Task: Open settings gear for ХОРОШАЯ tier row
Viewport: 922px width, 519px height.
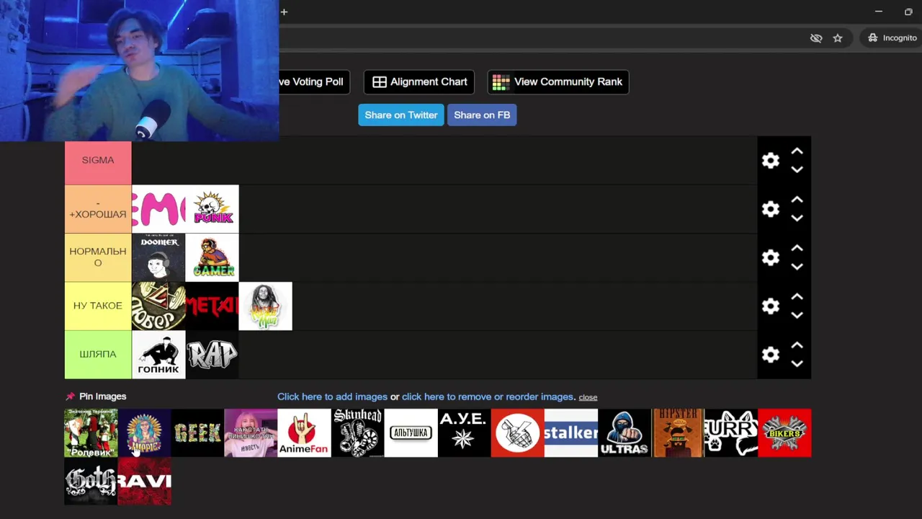Action: [x=771, y=209]
